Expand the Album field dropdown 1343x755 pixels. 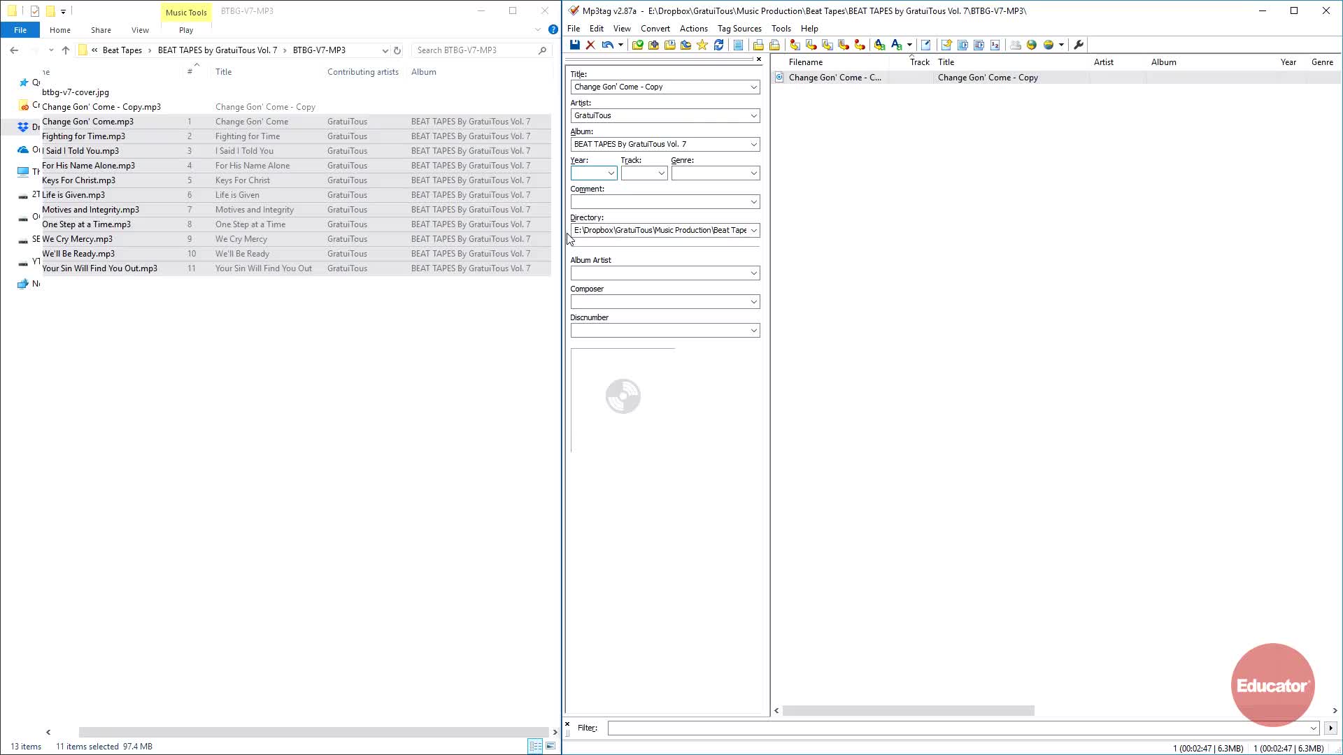(753, 145)
